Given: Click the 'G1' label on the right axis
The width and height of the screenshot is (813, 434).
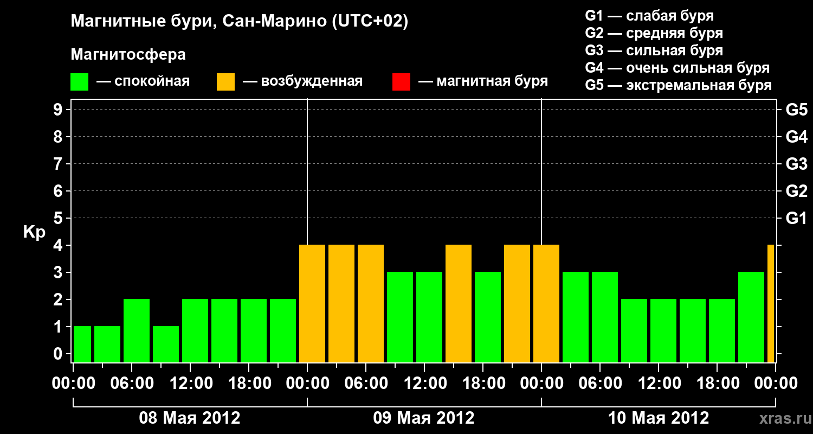Looking at the screenshot, I should (797, 218).
